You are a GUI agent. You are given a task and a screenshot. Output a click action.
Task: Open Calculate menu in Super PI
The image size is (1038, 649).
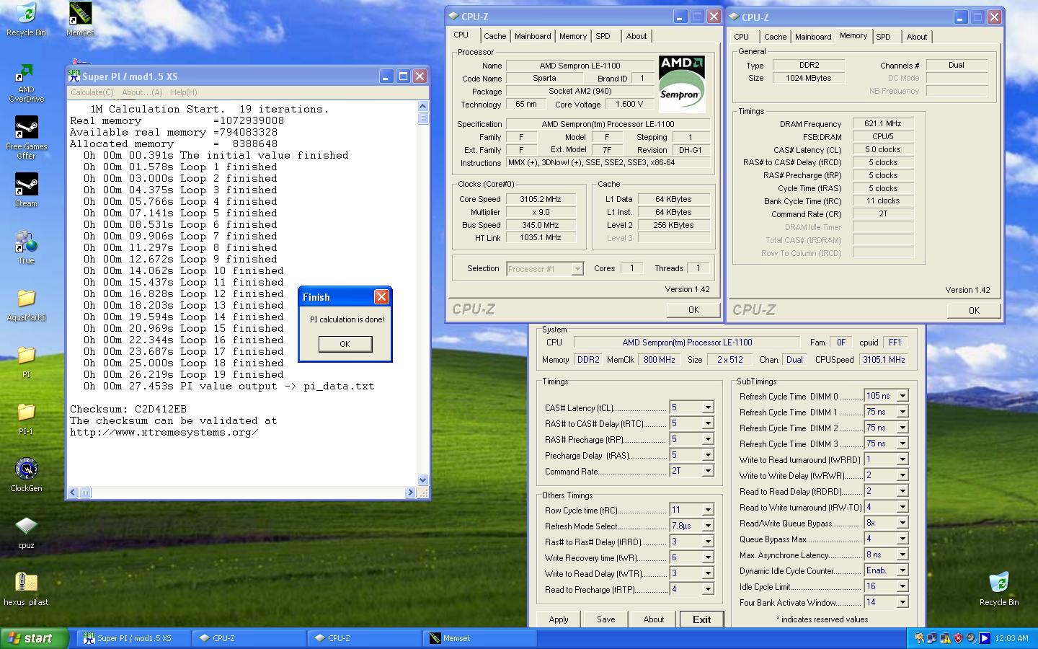[x=92, y=92]
